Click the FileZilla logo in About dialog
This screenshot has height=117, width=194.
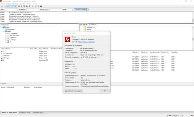coord(68,39)
